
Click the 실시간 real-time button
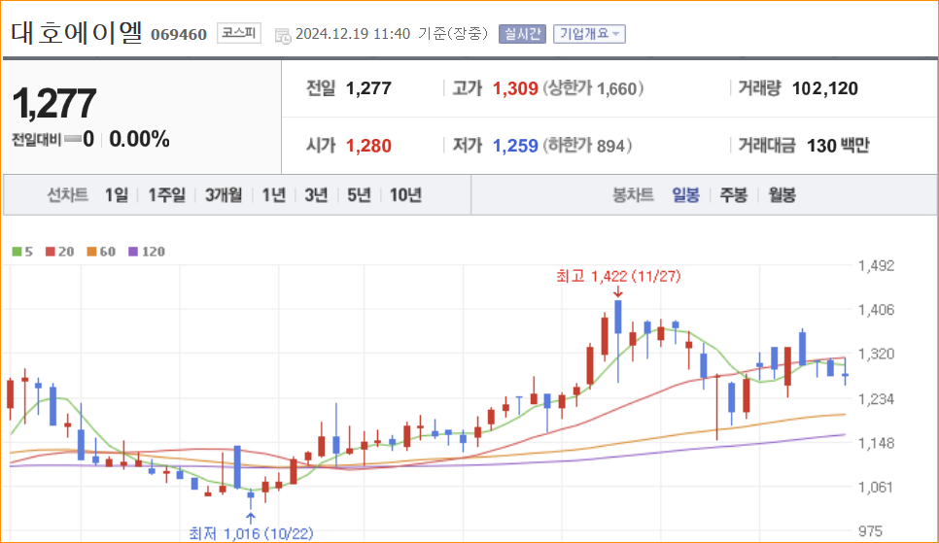[x=522, y=34]
